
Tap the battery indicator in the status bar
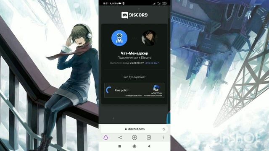164,3
